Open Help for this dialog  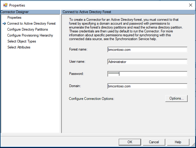click(178, 142)
